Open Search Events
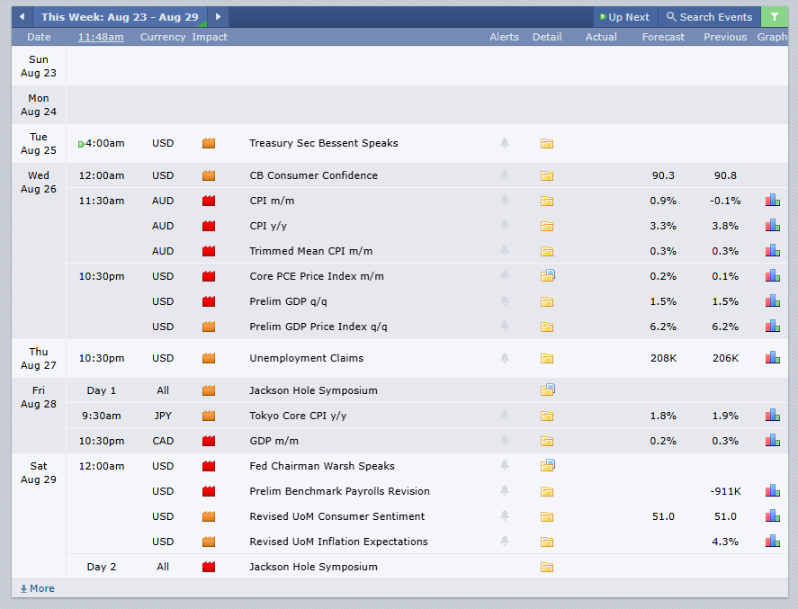 tap(710, 17)
